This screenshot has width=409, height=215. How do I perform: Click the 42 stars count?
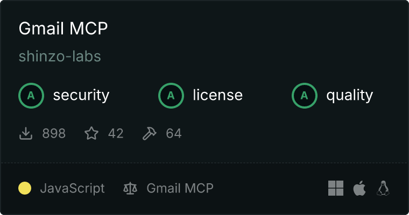coord(116,133)
